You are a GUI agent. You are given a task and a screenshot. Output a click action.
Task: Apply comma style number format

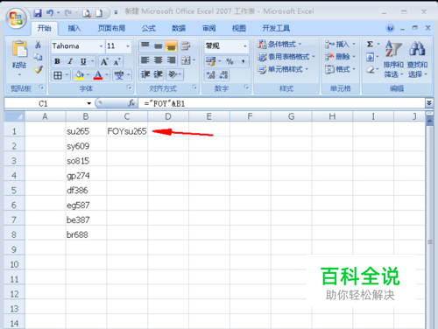[x=243, y=61]
